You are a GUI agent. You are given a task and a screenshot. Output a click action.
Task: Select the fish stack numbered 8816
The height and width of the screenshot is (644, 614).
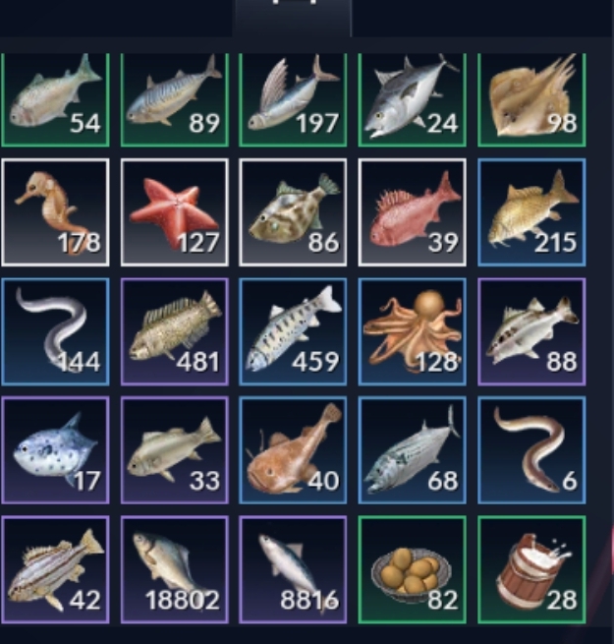click(x=293, y=569)
